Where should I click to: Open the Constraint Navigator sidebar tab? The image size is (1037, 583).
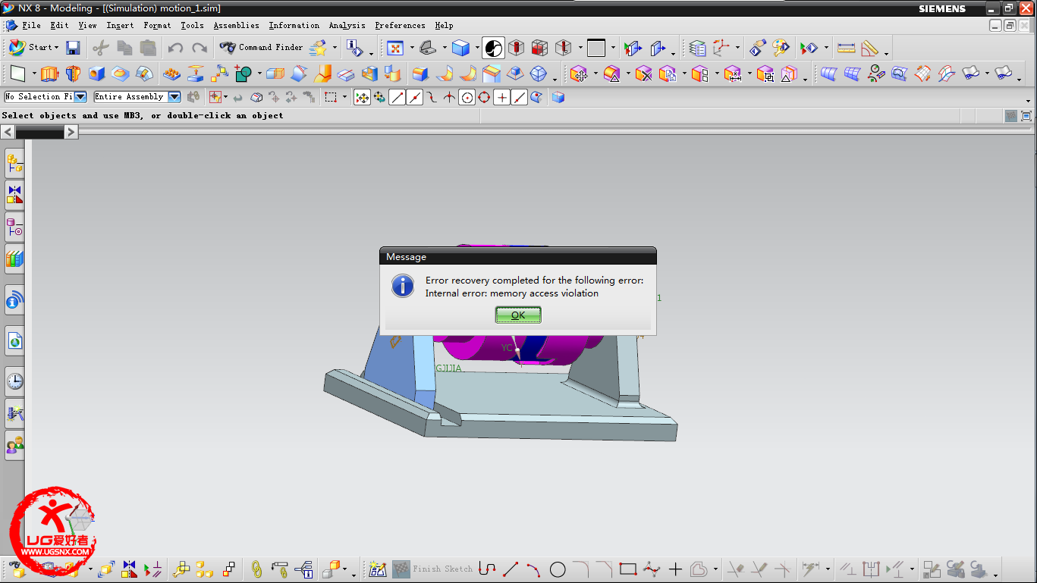click(x=14, y=194)
